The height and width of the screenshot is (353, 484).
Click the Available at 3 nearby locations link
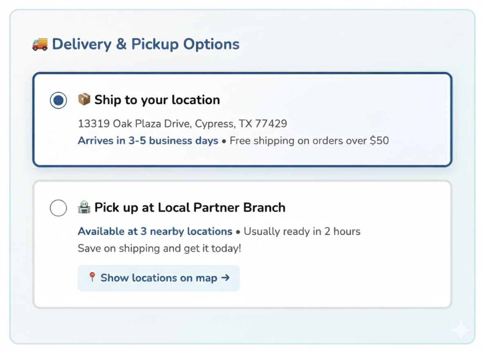click(155, 232)
